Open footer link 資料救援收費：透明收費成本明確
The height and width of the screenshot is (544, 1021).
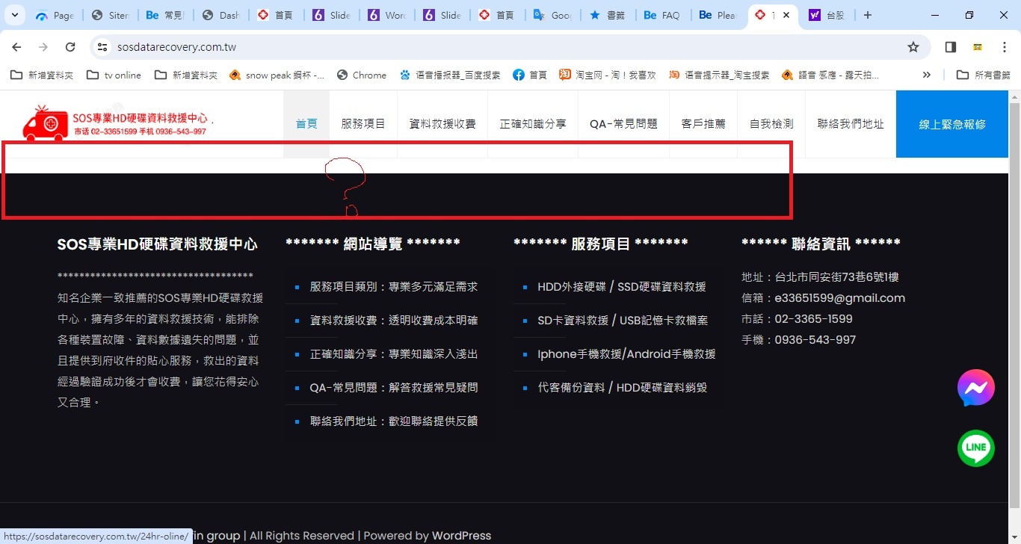click(394, 321)
